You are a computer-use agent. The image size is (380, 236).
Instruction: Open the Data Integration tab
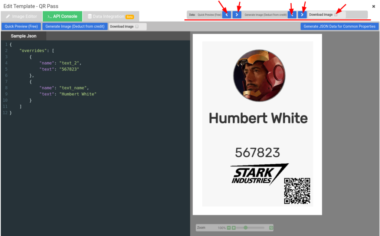point(111,16)
